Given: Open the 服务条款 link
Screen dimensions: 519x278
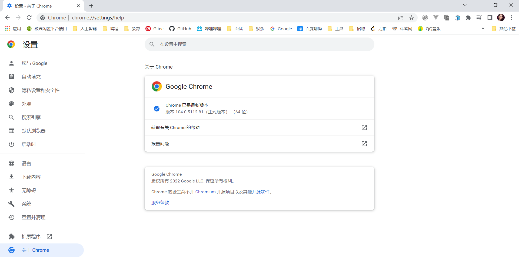Looking at the screenshot, I should pyautogui.click(x=160, y=203).
